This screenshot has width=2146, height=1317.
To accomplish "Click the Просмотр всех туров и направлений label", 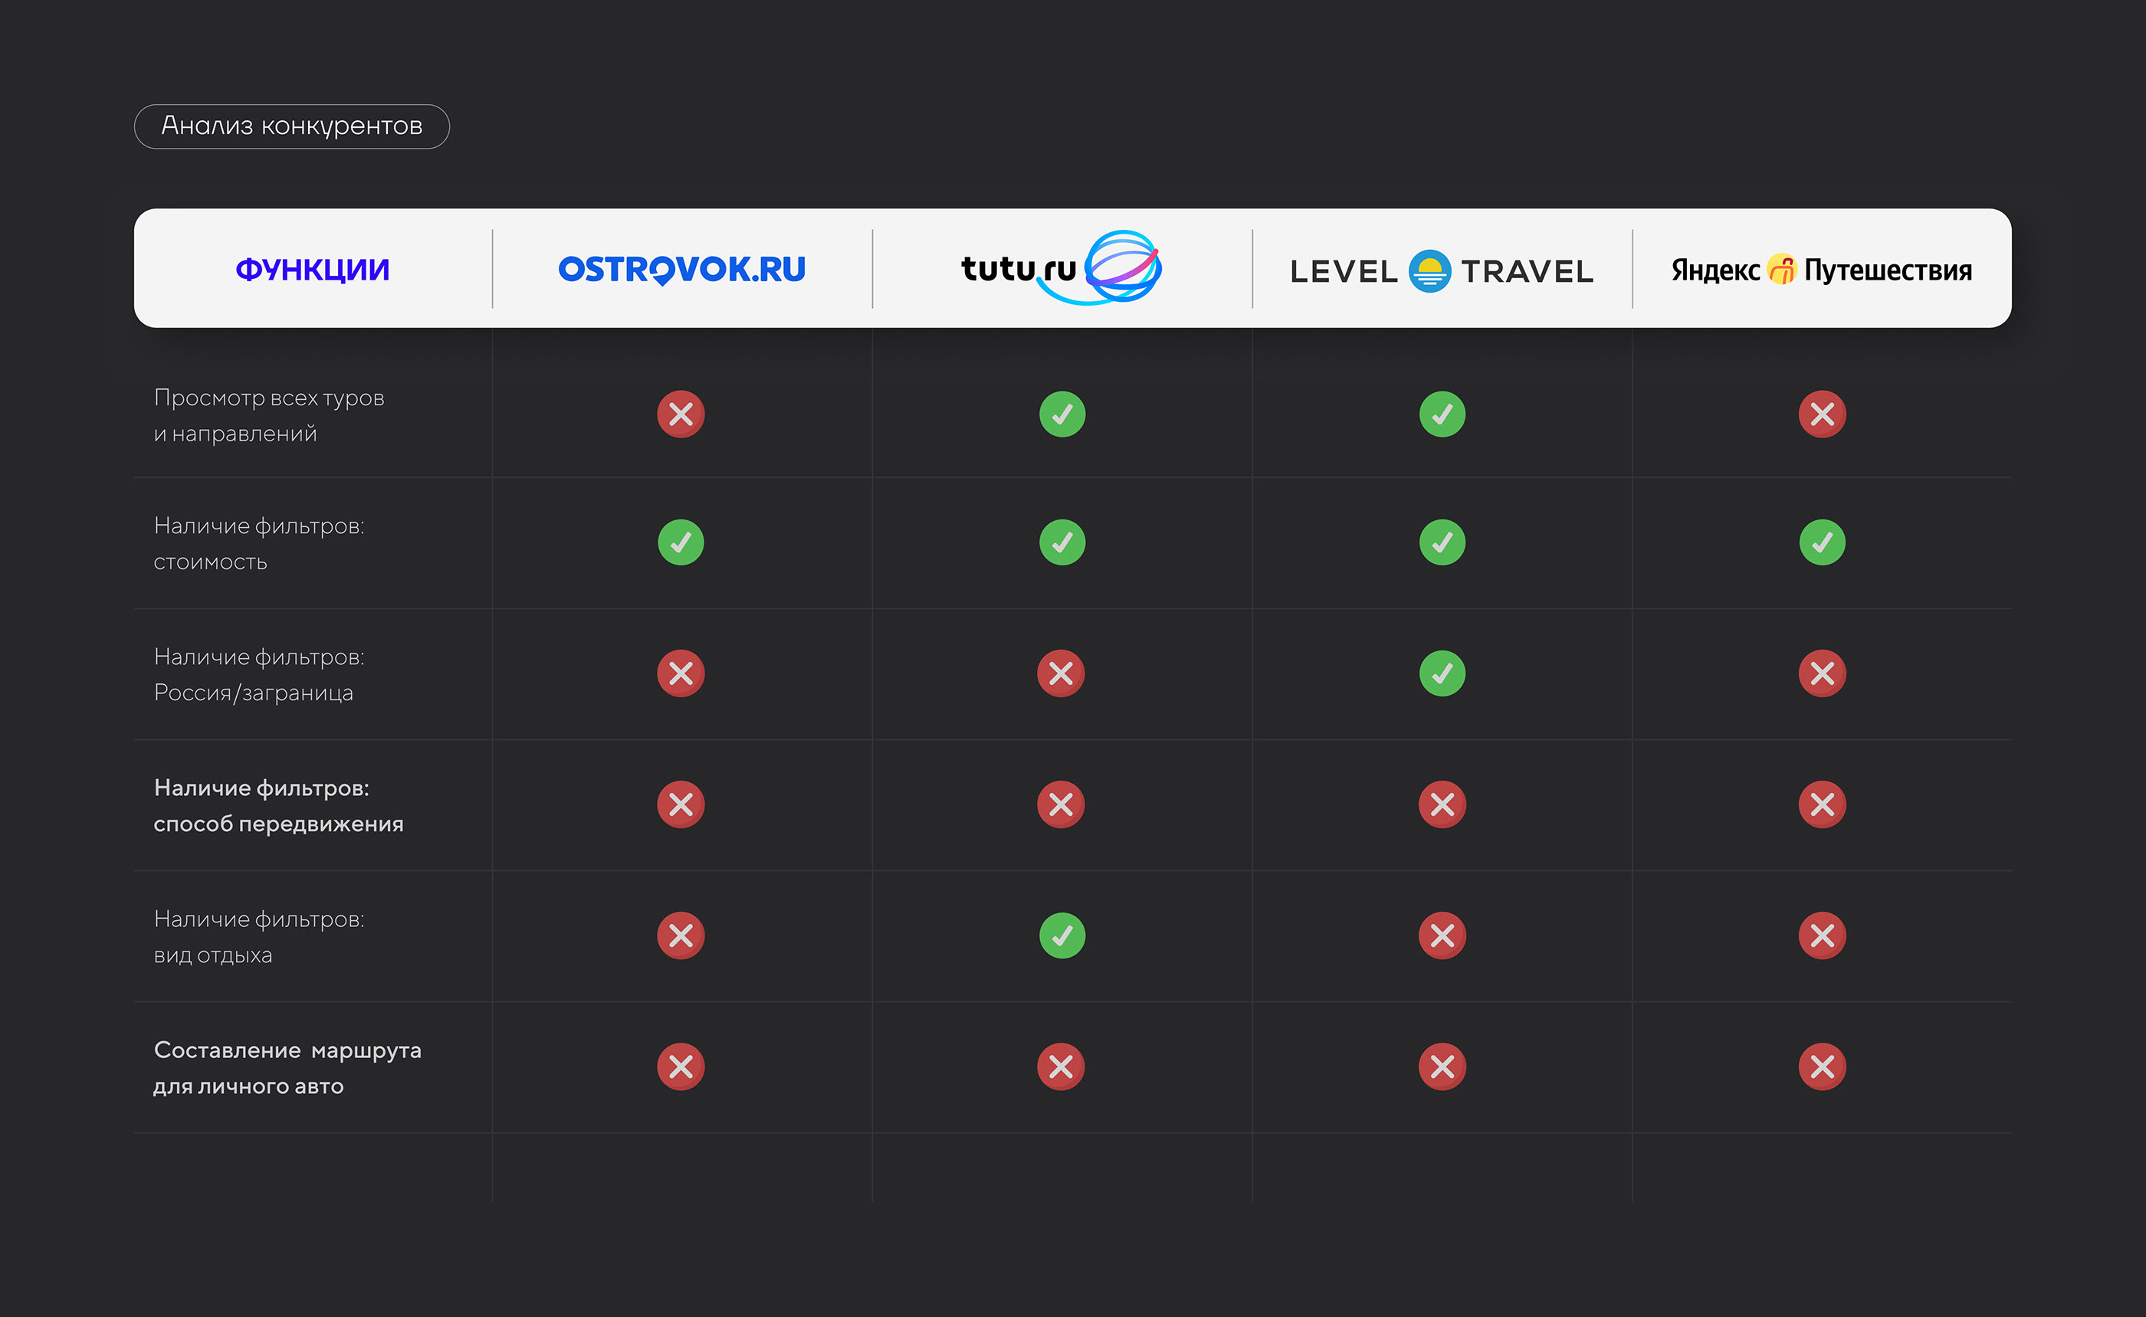I will [x=268, y=415].
